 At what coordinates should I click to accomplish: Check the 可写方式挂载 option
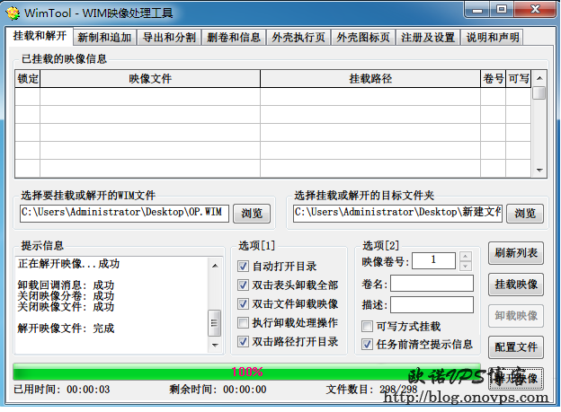point(367,327)
